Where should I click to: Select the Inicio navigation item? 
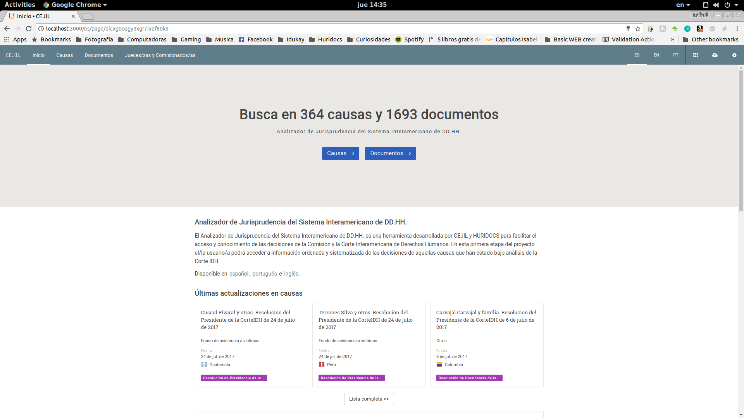[x=38, y=55]
